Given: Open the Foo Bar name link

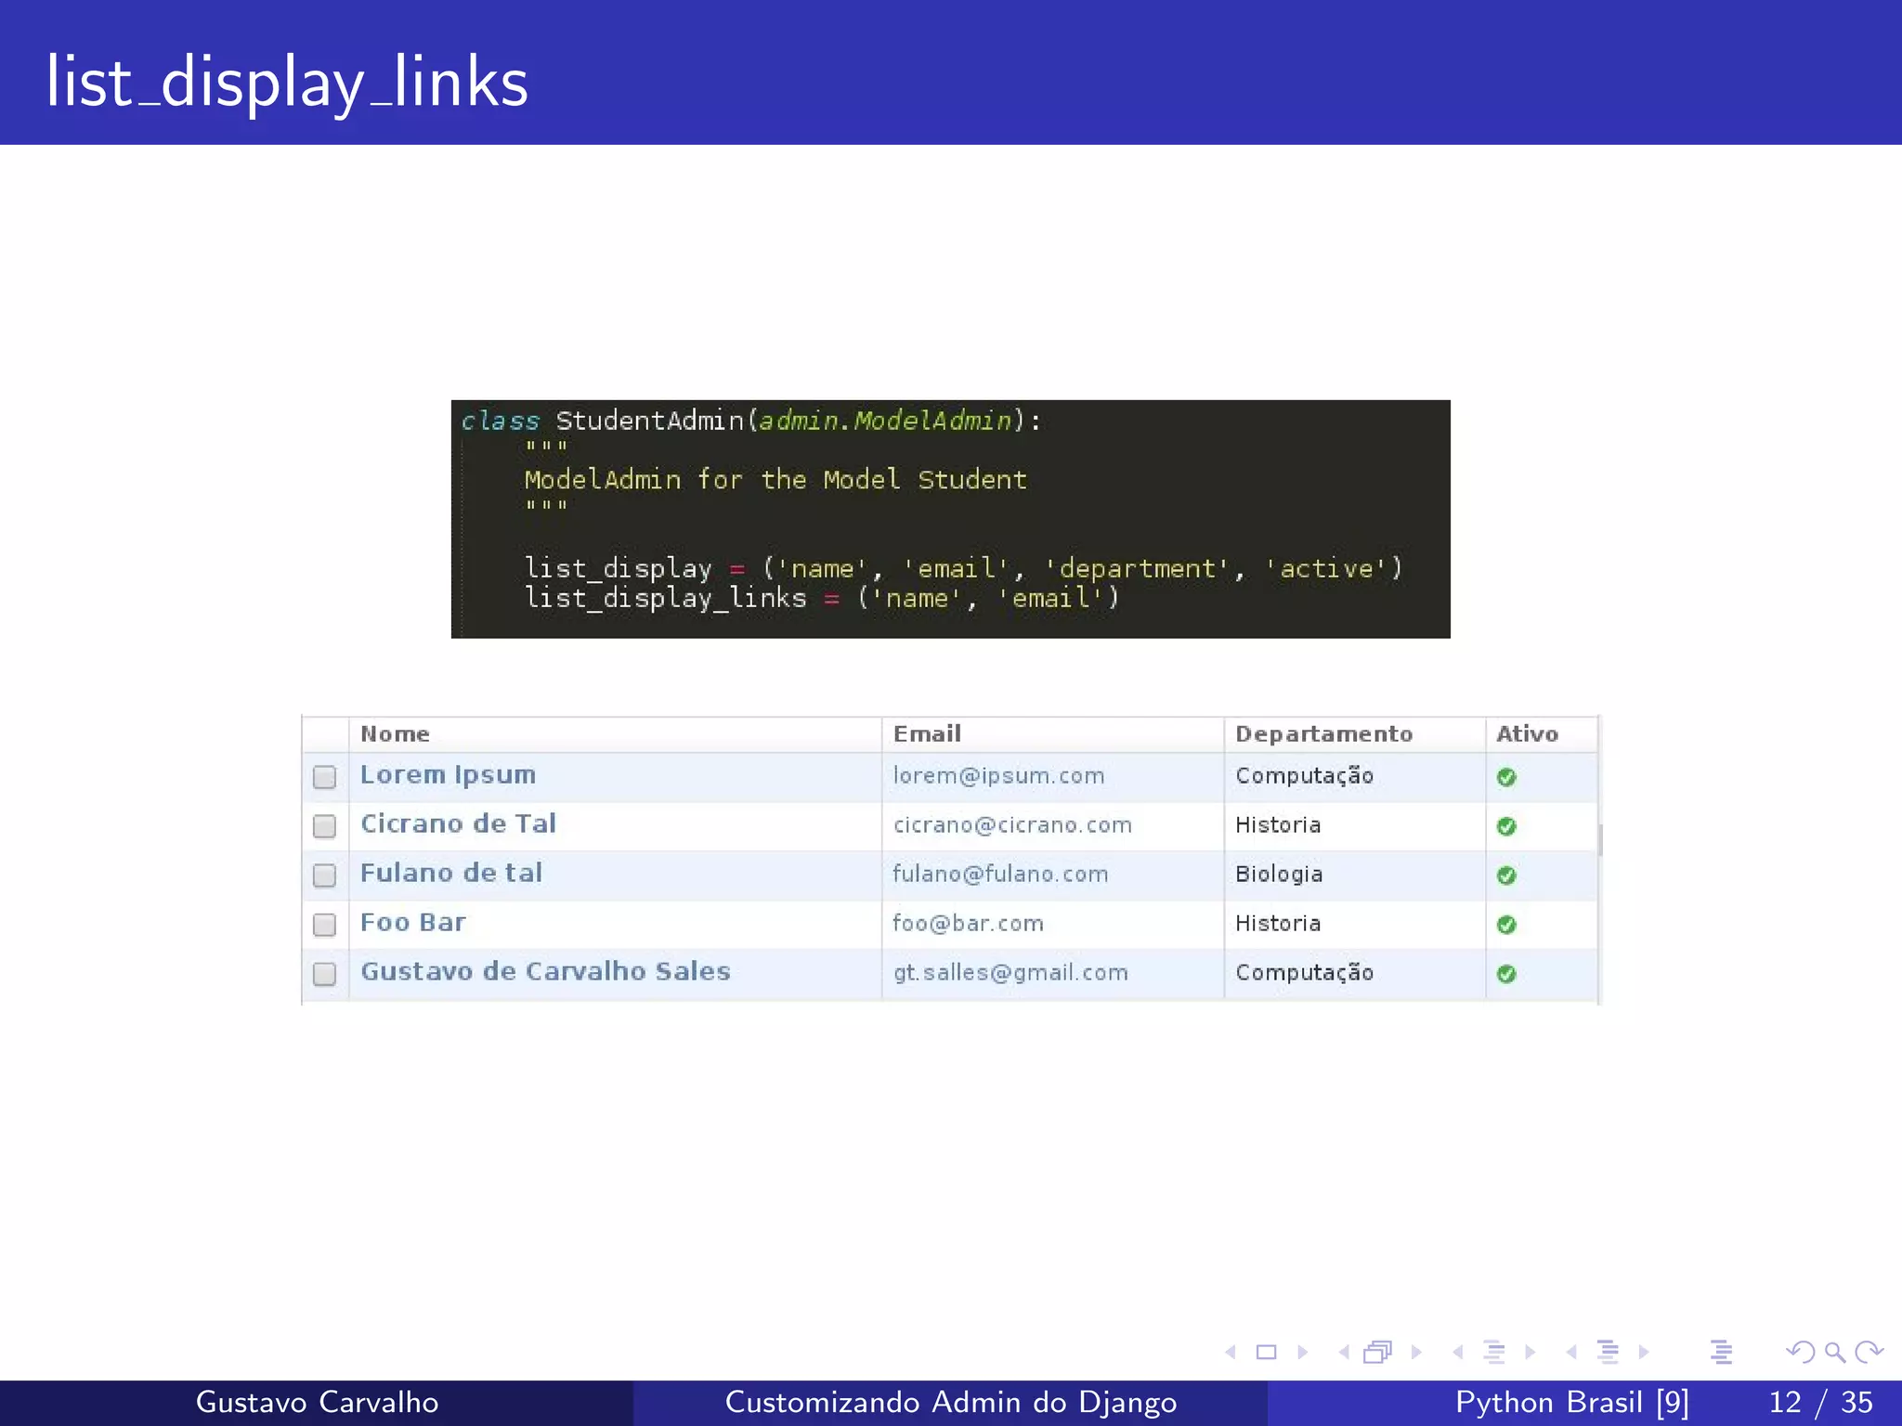Looking at the screenshot, I should [x=413, y=922].
